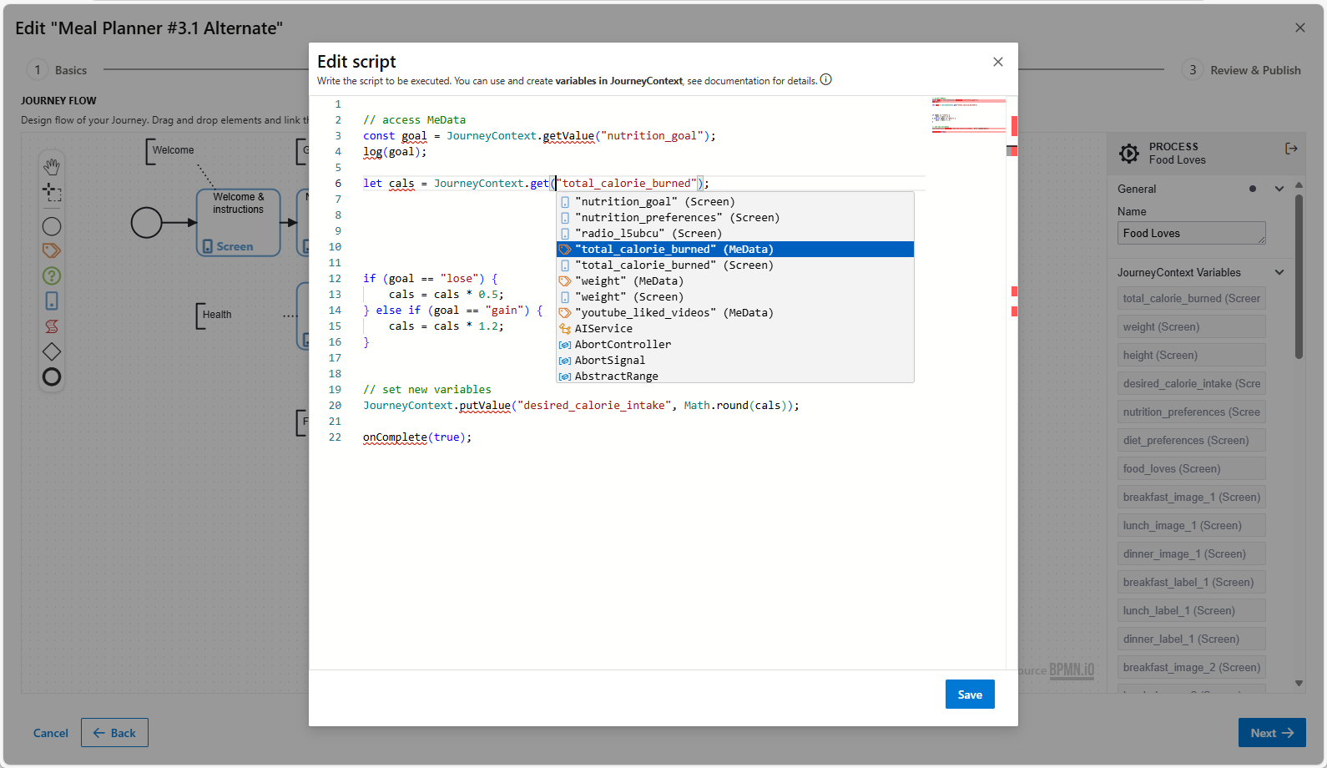Open the documentation info icon
Screen dimensions: 1327x768
(825, 80)
